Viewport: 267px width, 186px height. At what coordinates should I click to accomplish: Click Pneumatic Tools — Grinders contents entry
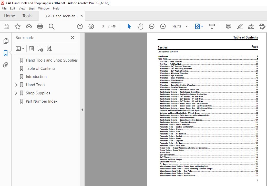point(209,129)
